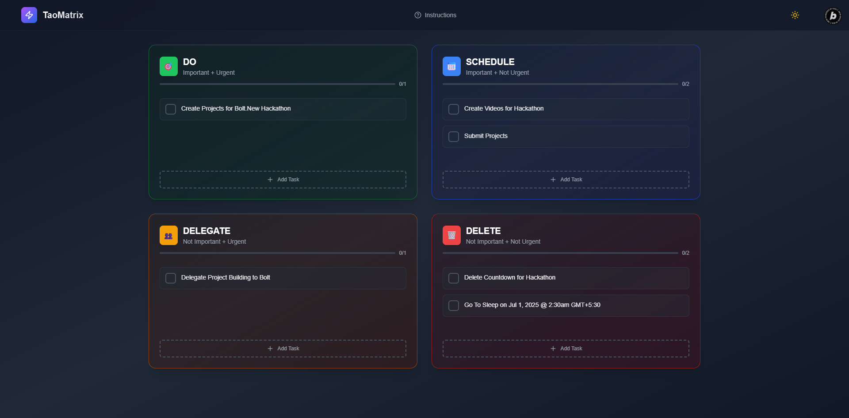This screenshot has width=849, height=418.
Task: Complete the 'Go To Sleep' task checkbox
Action: pyautogui.click(x=454, y=305)
